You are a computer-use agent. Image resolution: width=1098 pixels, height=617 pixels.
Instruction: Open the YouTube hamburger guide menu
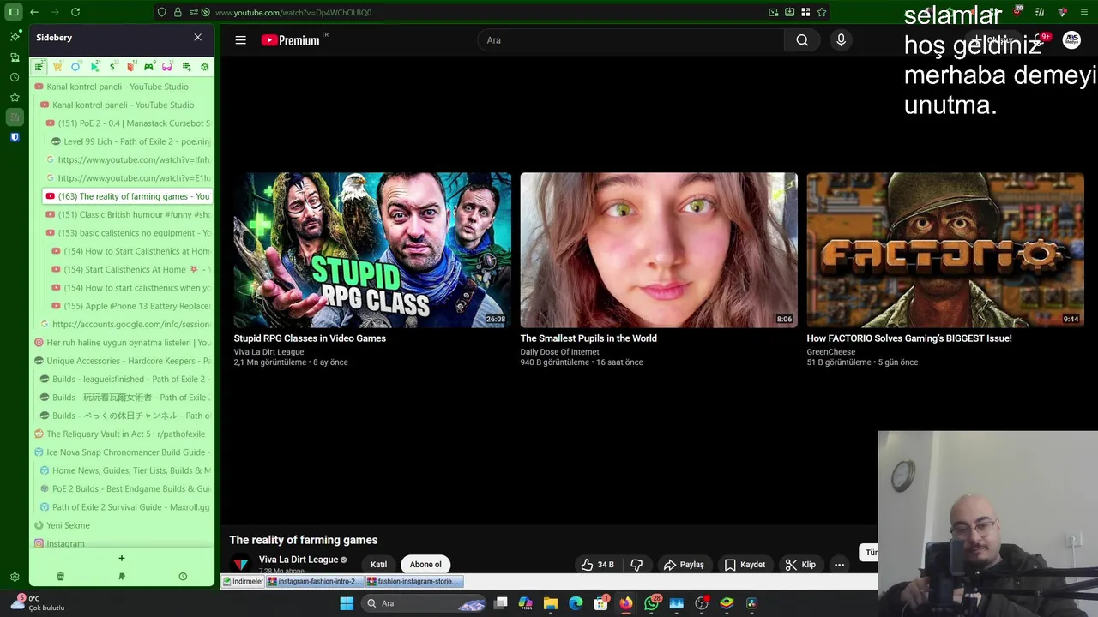[240, 40]
